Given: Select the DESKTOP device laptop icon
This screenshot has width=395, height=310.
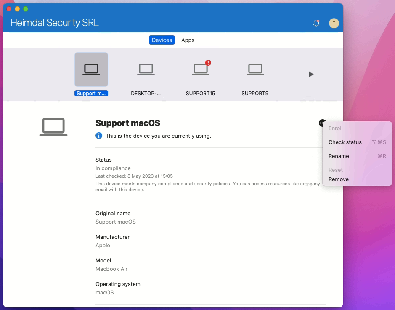Looking at the screenshot, I should tap(146, 69).
